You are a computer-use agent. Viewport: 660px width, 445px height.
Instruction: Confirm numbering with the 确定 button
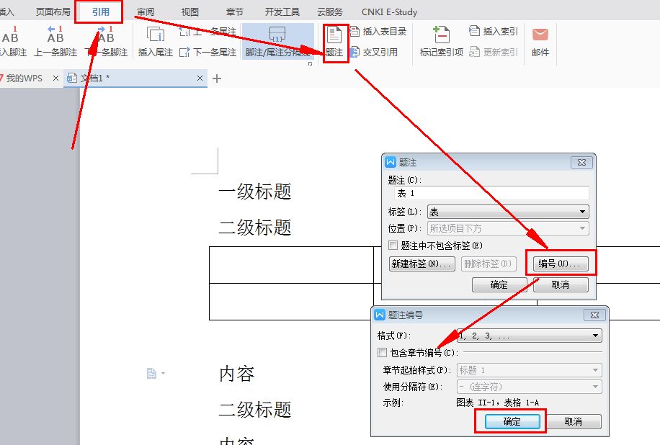[x=512, y=422]
